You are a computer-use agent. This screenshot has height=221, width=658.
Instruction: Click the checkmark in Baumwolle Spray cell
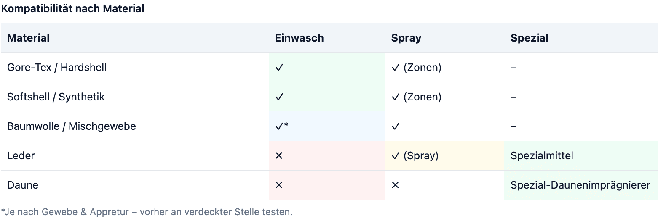395,126
